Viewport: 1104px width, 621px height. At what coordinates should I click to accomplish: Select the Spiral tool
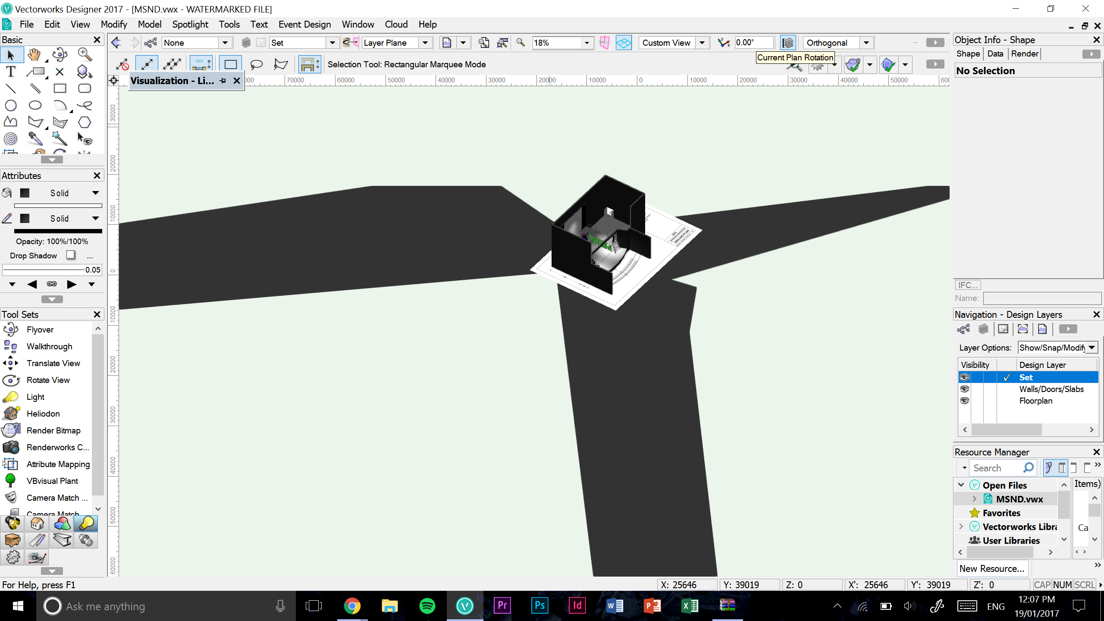click(x=11, y=139)
